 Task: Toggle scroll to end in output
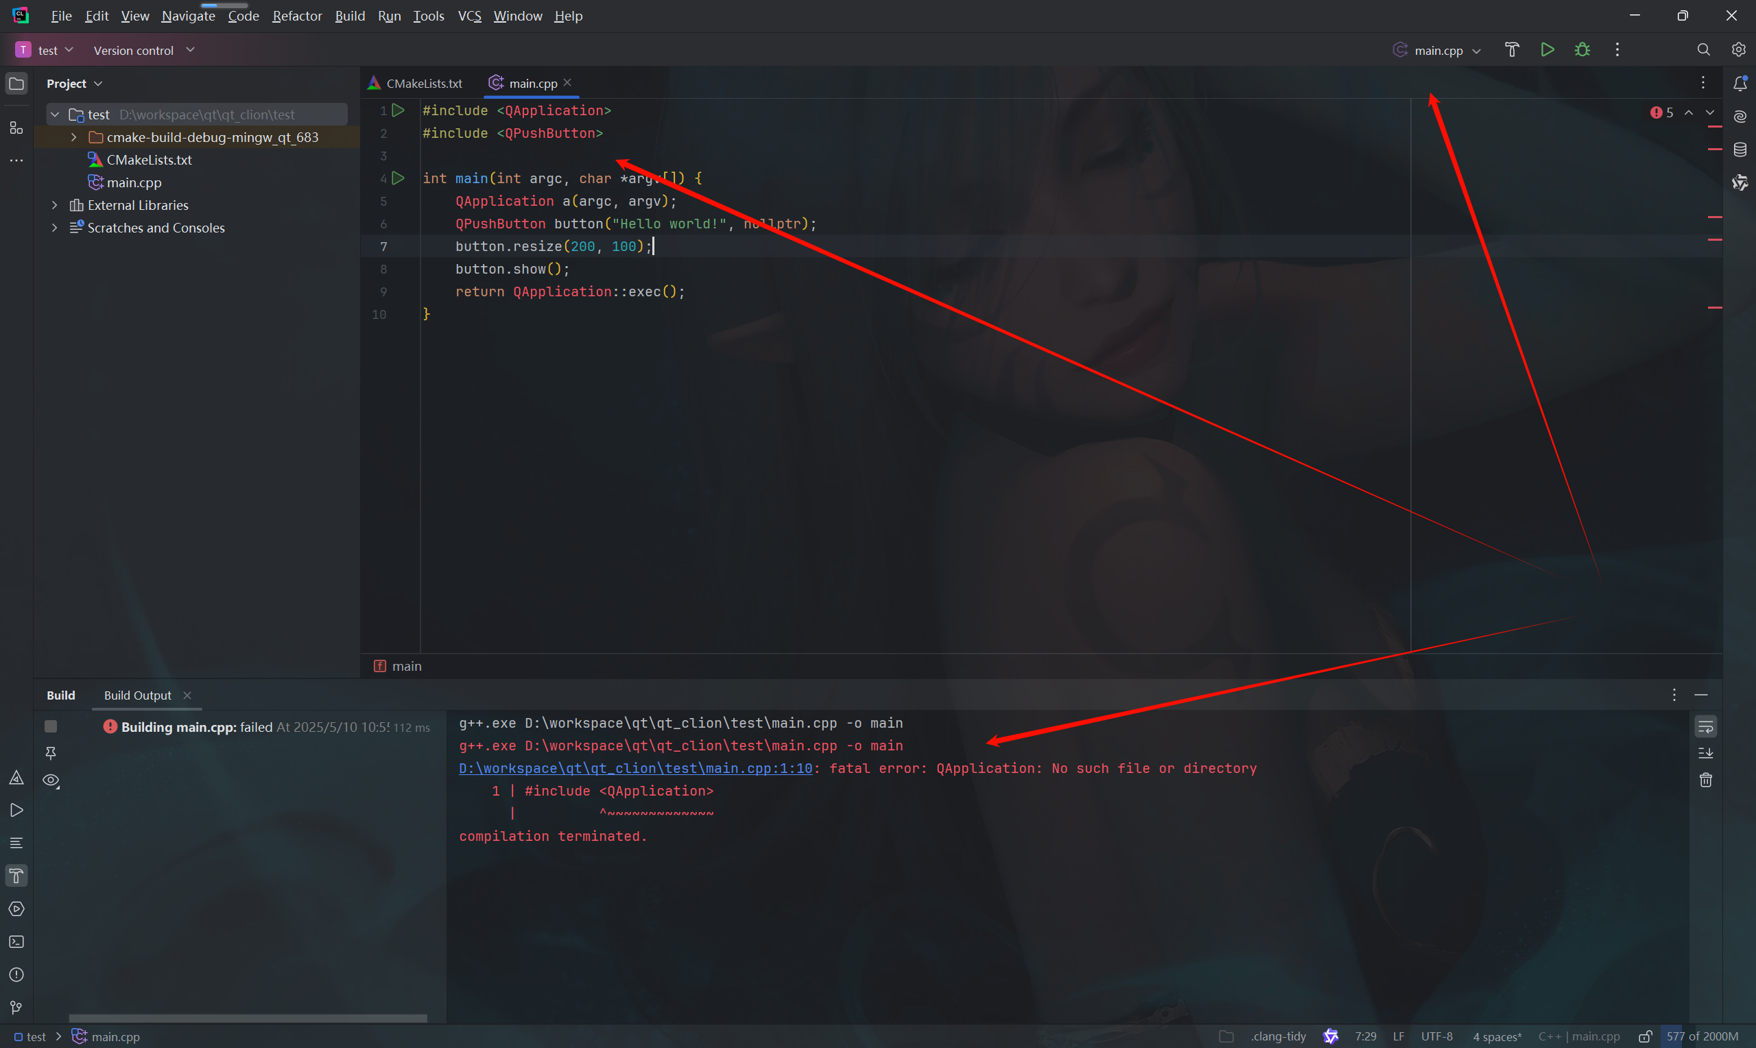[1705, 753]
